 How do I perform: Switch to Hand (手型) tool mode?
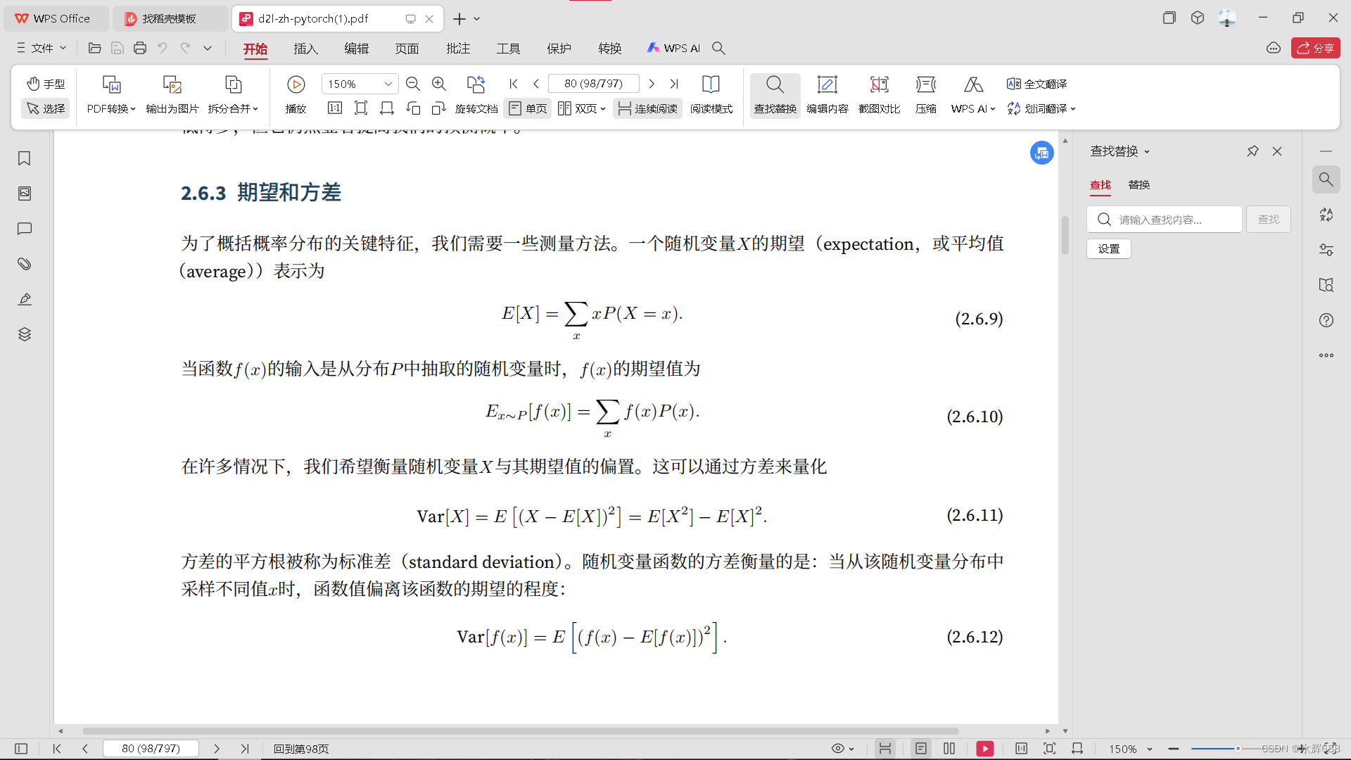point(46,84)
